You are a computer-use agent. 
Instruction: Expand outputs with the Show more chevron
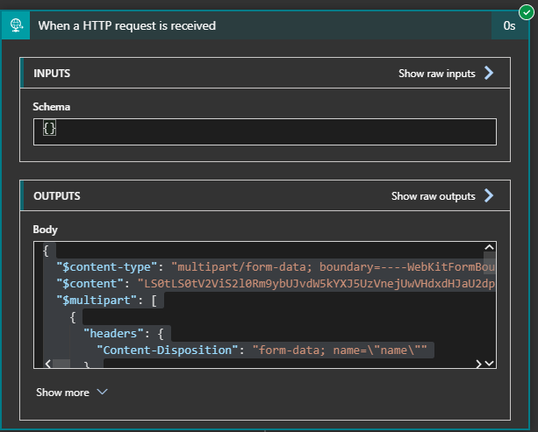tap(102, 393)
